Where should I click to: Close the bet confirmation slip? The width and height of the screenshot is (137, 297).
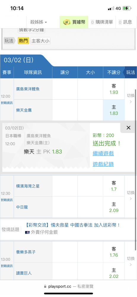(128, 128)
